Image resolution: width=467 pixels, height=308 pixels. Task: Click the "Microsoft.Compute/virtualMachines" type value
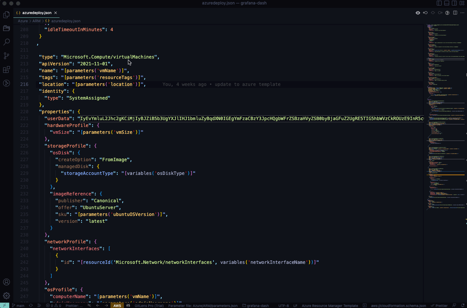[109, 57]
